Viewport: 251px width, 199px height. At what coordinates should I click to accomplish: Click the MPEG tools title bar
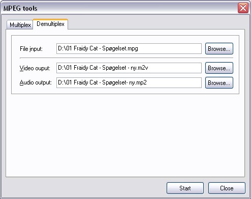118,8
